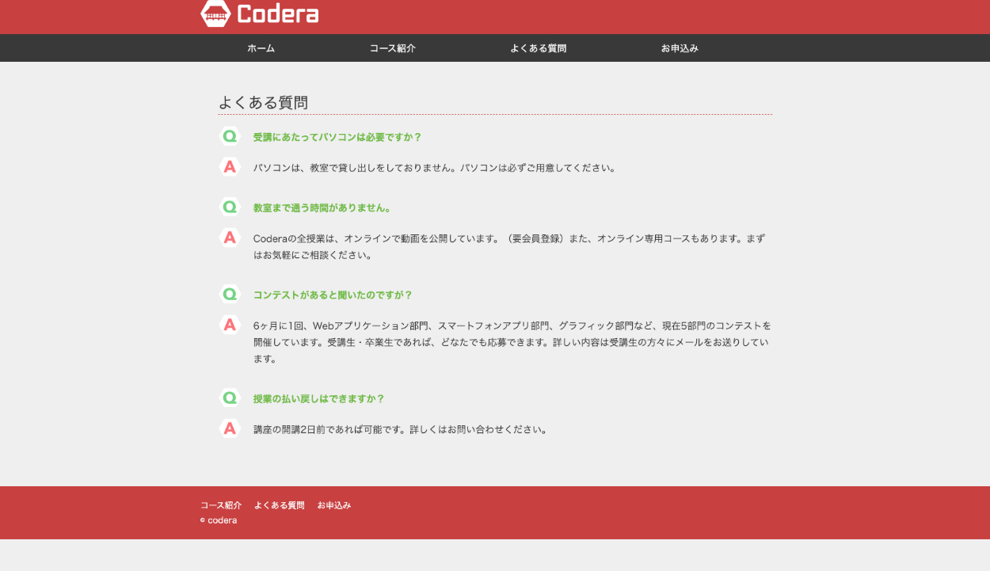This screenshot has width=990, height=571.
Task: Click the A icon beside パソコン answer
Action: tap(230, 167)
